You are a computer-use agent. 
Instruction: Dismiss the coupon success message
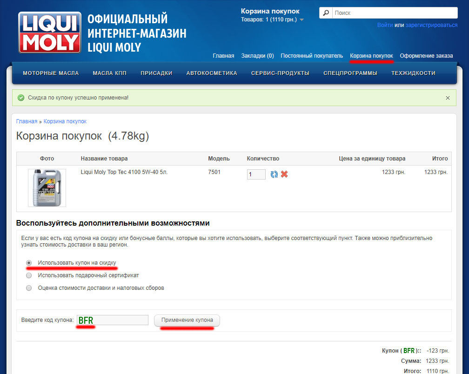tap(448, 98)
